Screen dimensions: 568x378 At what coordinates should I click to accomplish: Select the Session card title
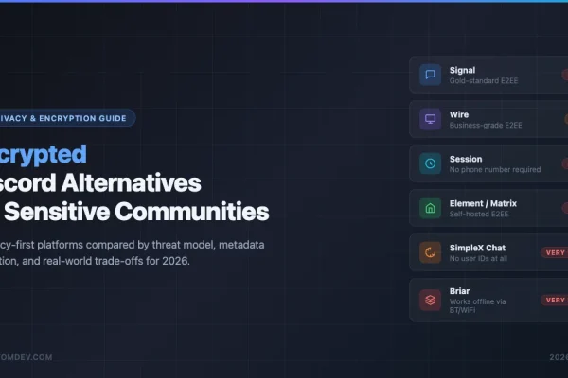pos(466,159)
